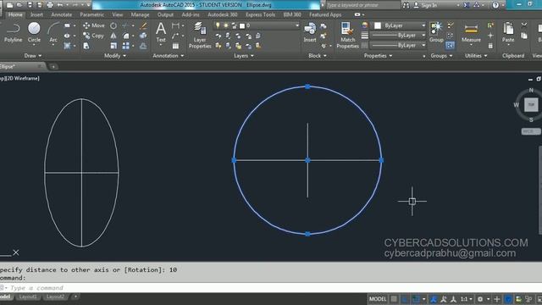Image resolution: width=542 pixels, height=305 pixels.
Task: Click the layer color swatch in layer dropdown
Action: [x=242, y=26]
